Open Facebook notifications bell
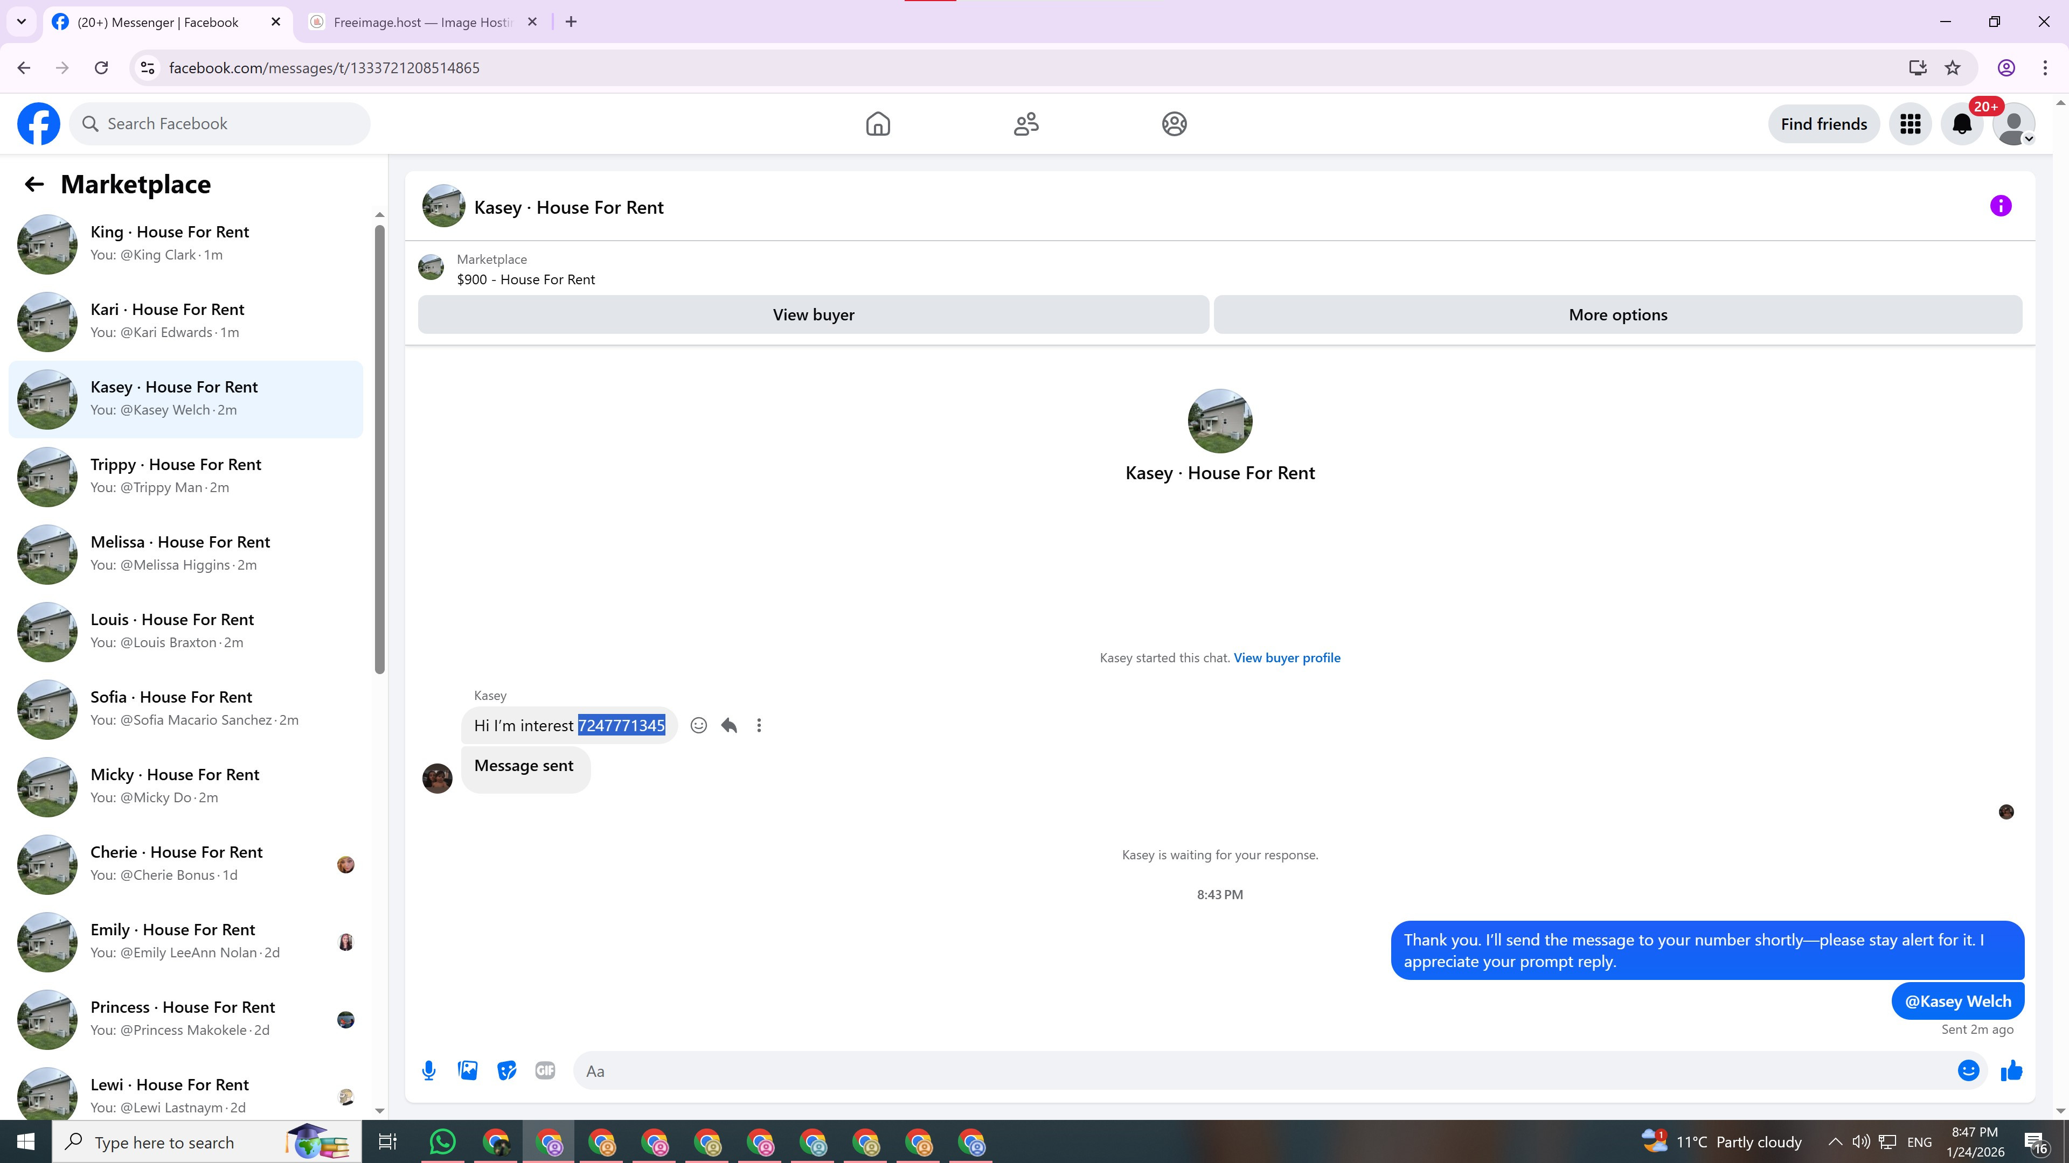The height and width of the screenshot is (1163, 2069). point(1961,124)
